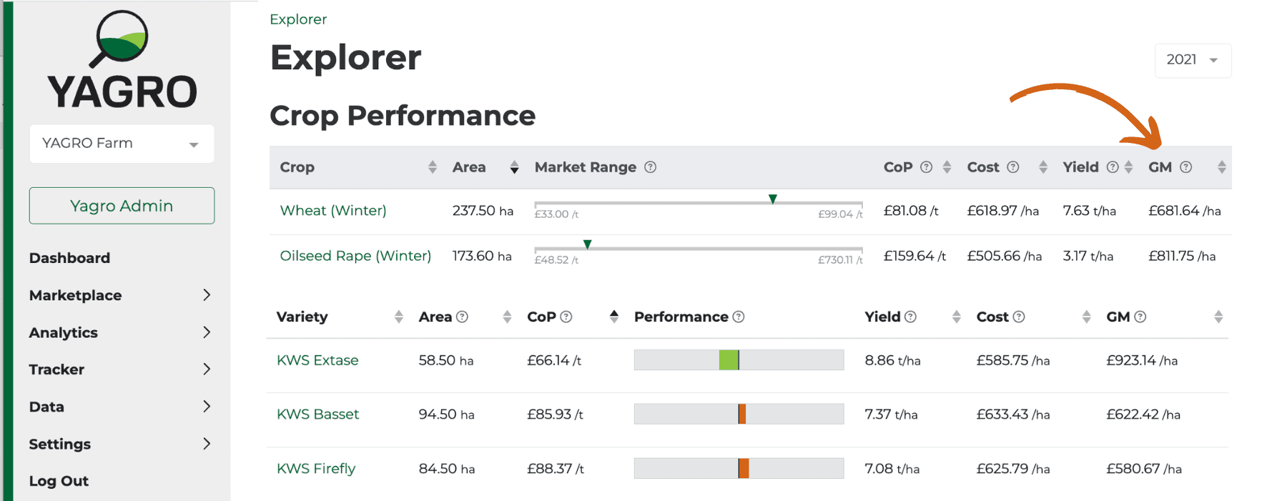The image size is (1287, 501).
Task: Expand the Tracker menu chevron
Action: click(207, 369)
